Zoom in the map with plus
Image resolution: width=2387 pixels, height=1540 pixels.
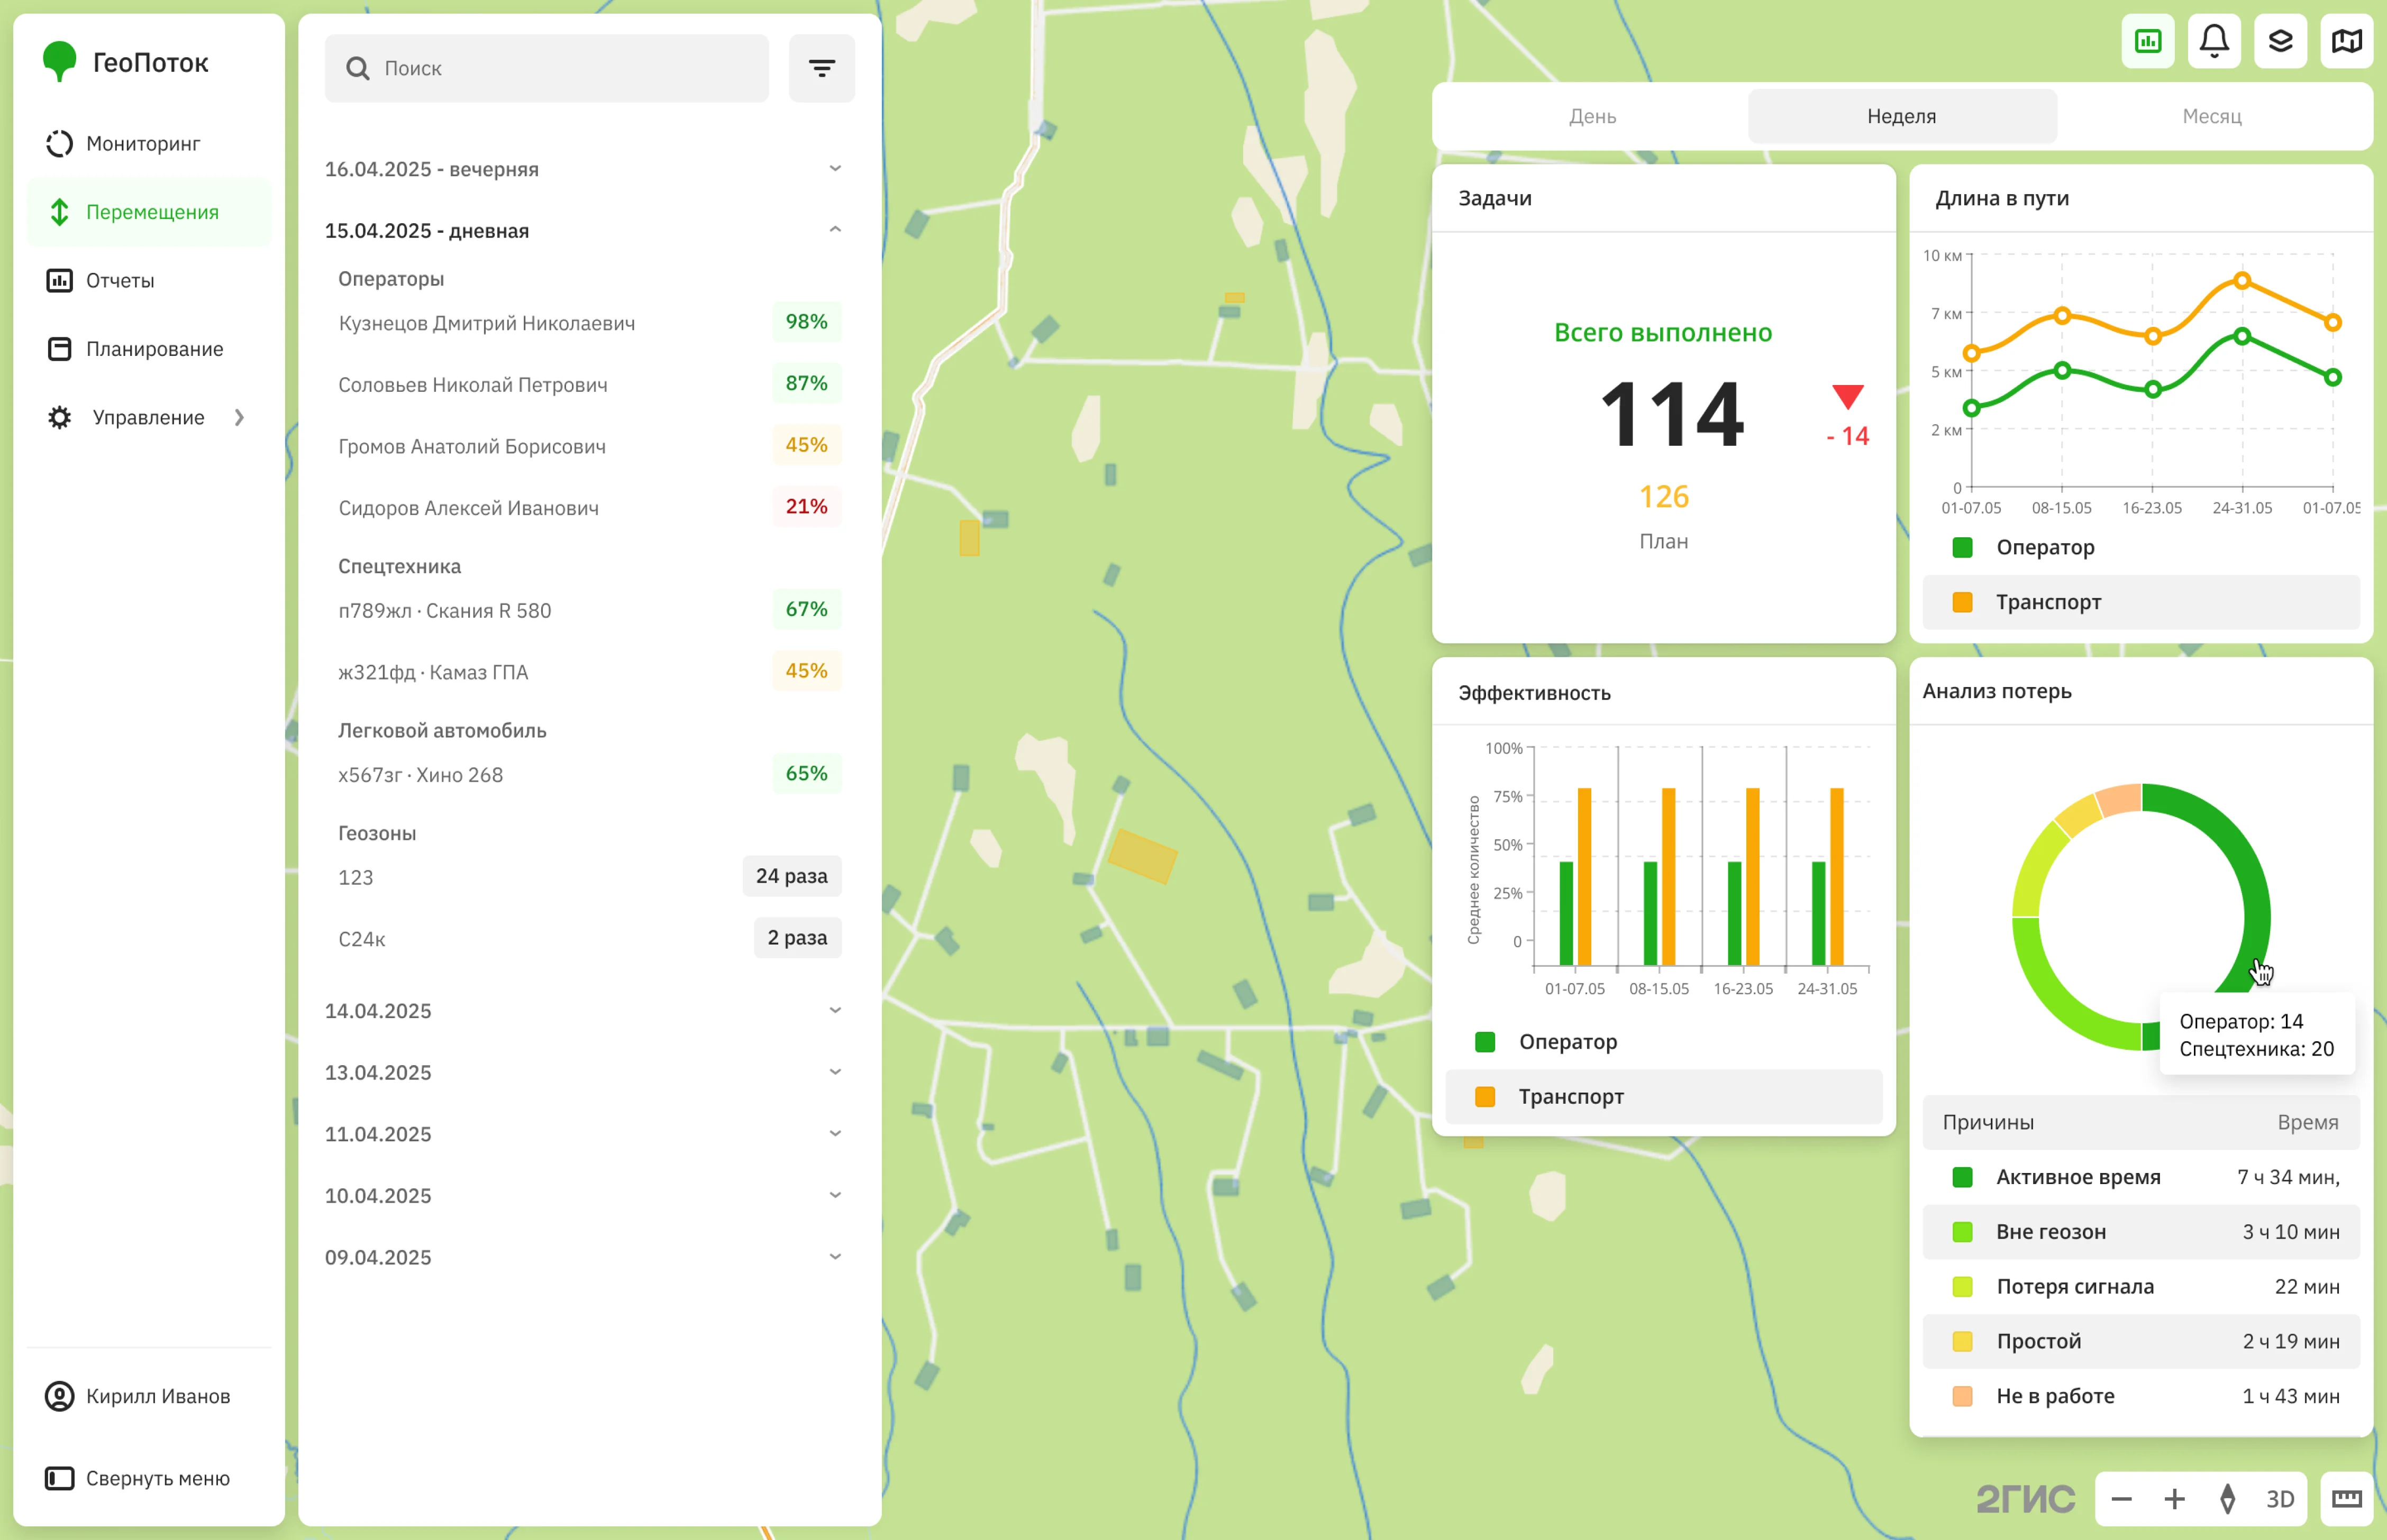pyautogui.click(x=2174, y=1498)
